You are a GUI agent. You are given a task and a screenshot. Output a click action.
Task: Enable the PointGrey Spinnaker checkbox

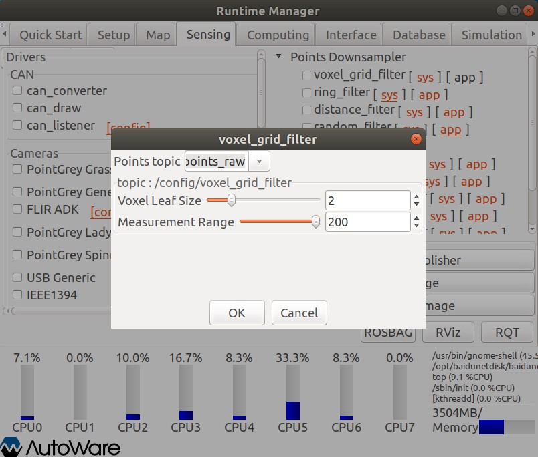17,255
